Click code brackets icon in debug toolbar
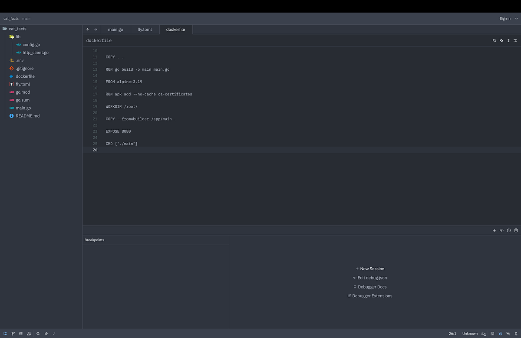 pos(501,230)
